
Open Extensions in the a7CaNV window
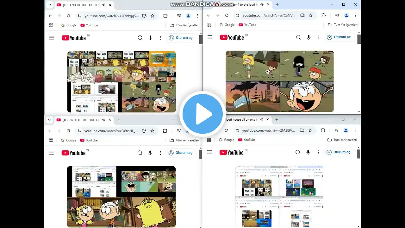tap(323, 15)
